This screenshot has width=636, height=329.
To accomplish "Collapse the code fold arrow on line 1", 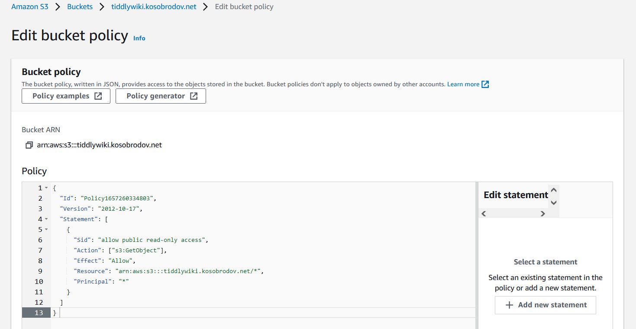I will click(x=46, y=188).
